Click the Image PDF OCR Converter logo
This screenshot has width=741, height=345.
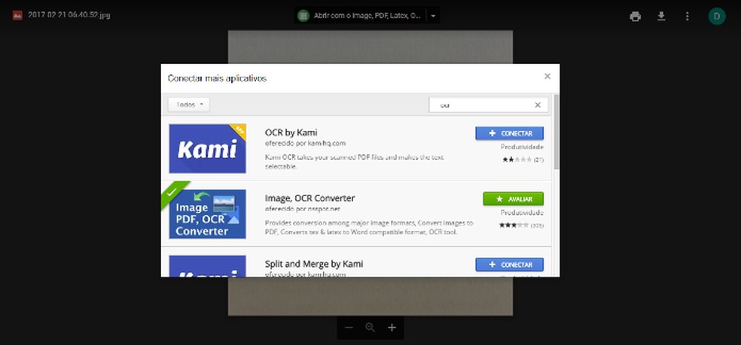(x=207, y=213)
